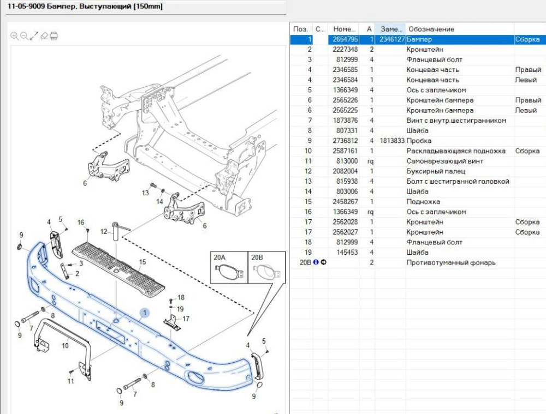Viewport: 546px width, 414px height.
Task: Select the eraser tool icon
Action: coord(44,36)
